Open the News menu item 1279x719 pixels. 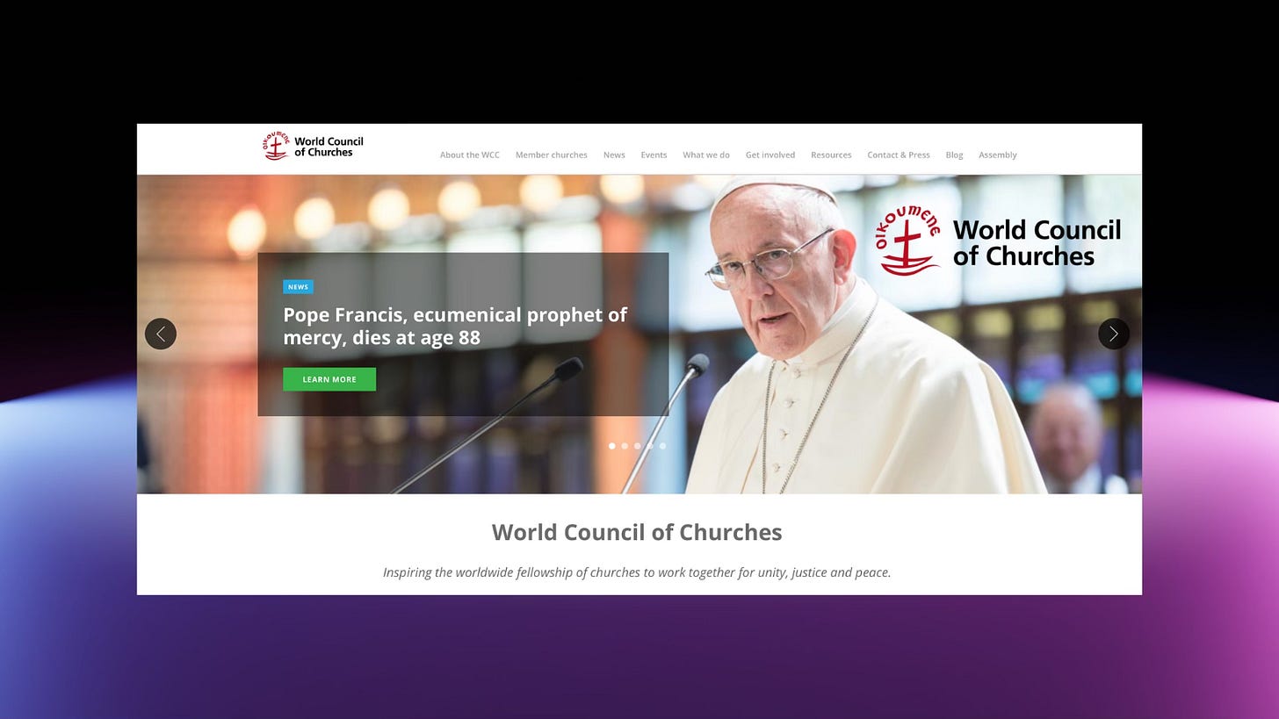(x=614, y=155)
